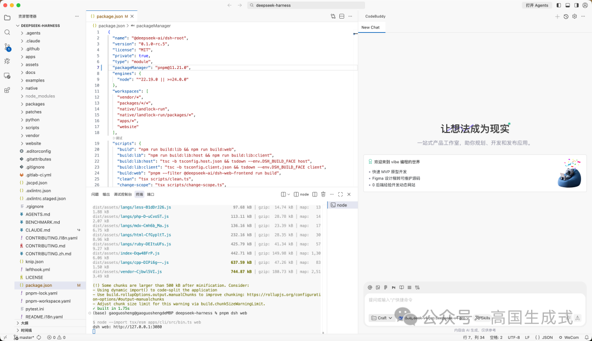Open the Extensions view
This screenshot has height=341, width=592.
point(7,90)
